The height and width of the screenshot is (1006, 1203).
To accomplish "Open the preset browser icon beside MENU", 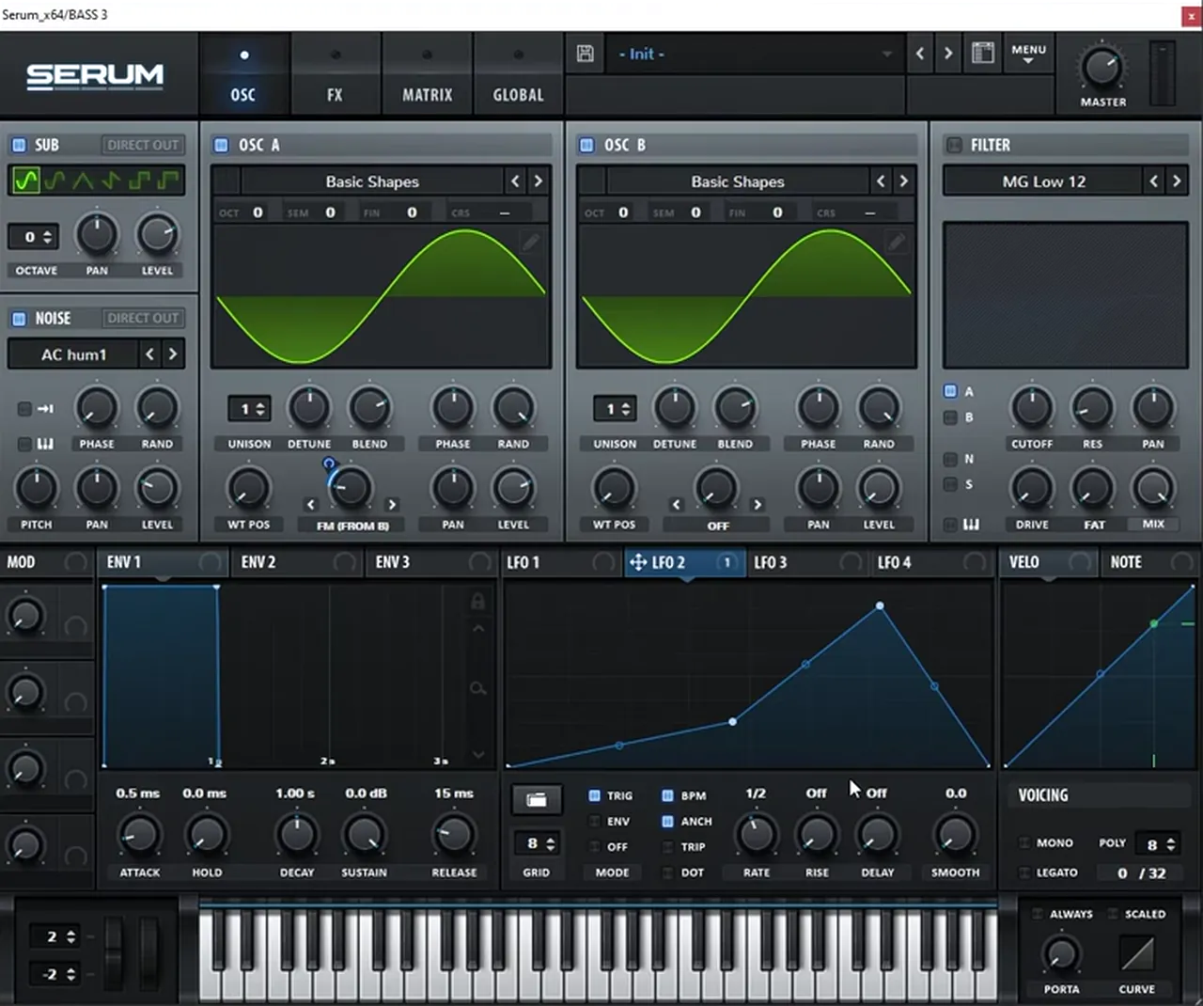I will click(982, 54).
